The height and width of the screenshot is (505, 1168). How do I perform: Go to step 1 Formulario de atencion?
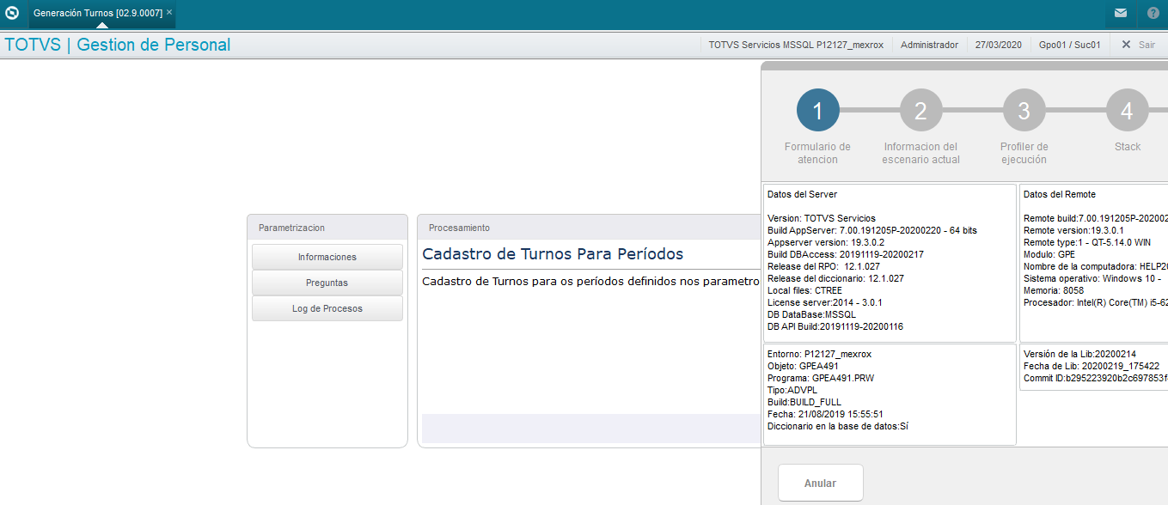[817, 110]
